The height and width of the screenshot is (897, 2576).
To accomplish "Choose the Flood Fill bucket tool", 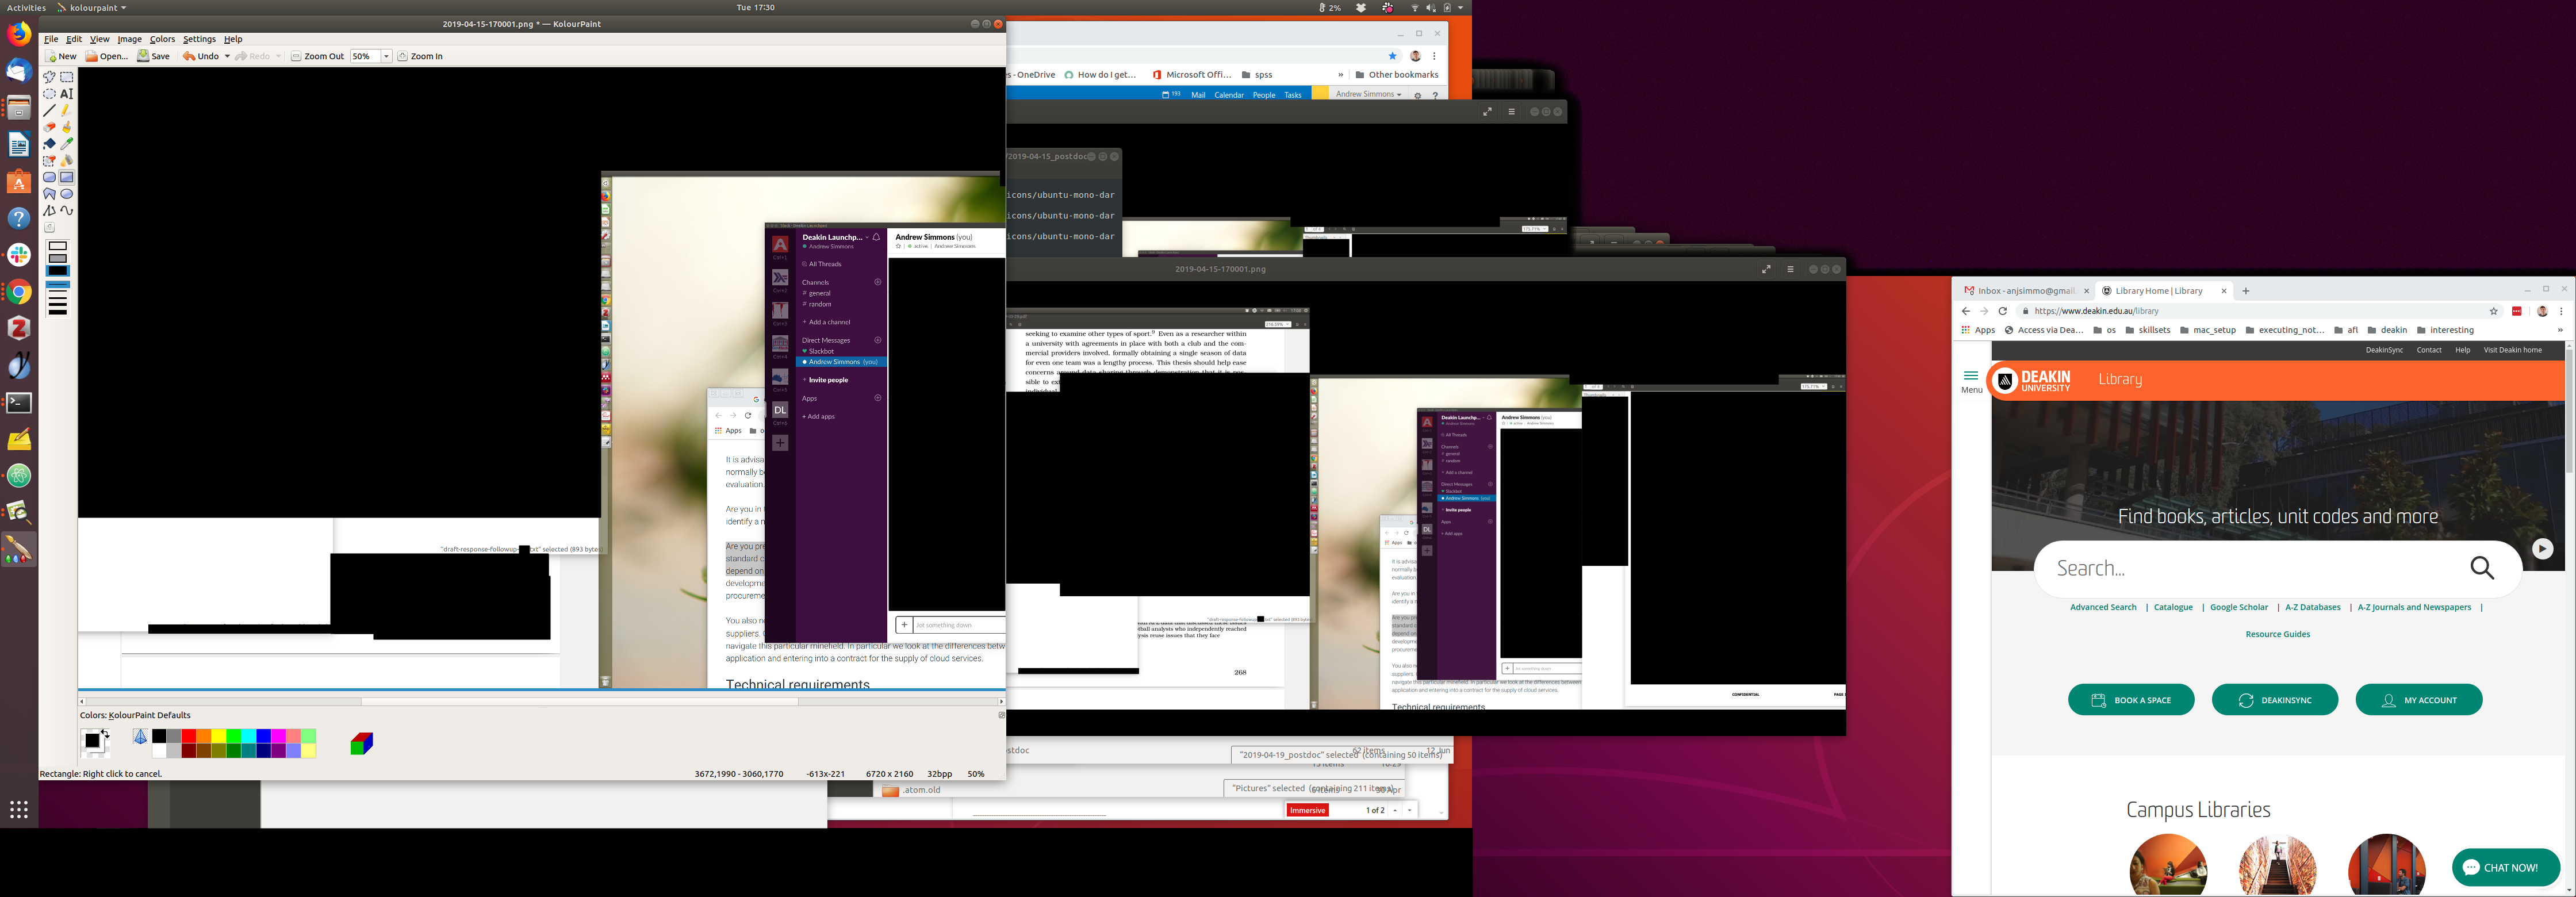I will pos(49,144).
